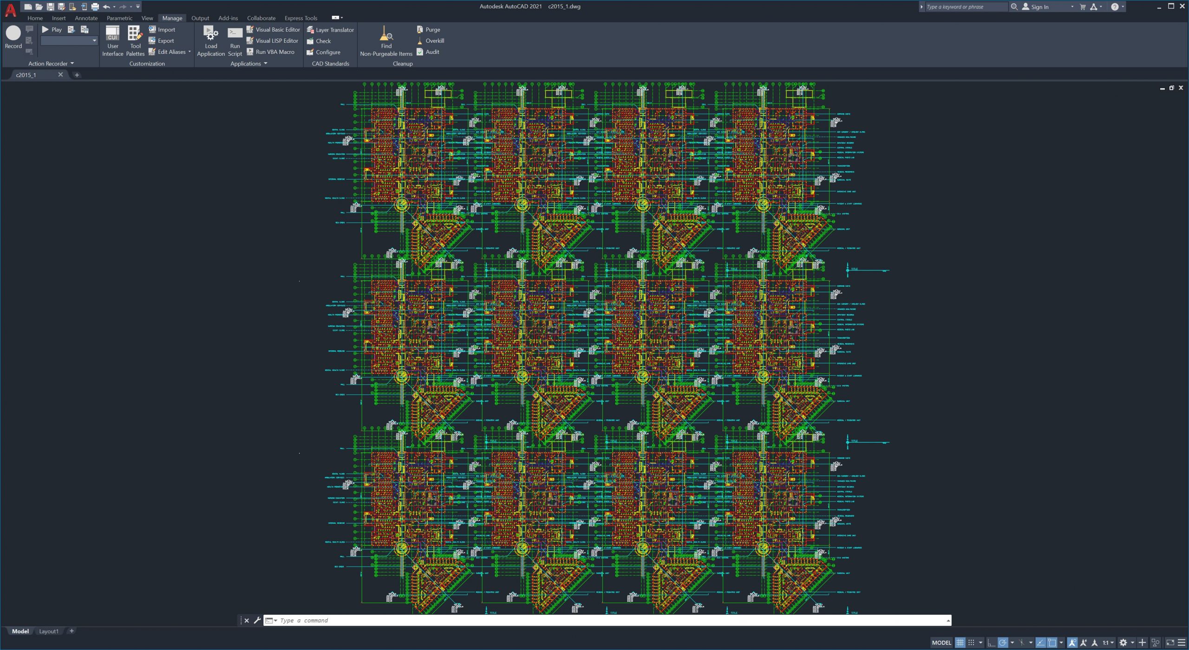Open Find Non-Purgeable Items
This screenshot has height=650, width=1189.
point(386,40)
